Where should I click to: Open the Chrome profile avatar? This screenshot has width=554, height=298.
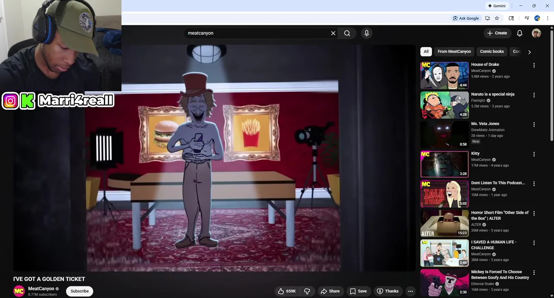(537, 18)
